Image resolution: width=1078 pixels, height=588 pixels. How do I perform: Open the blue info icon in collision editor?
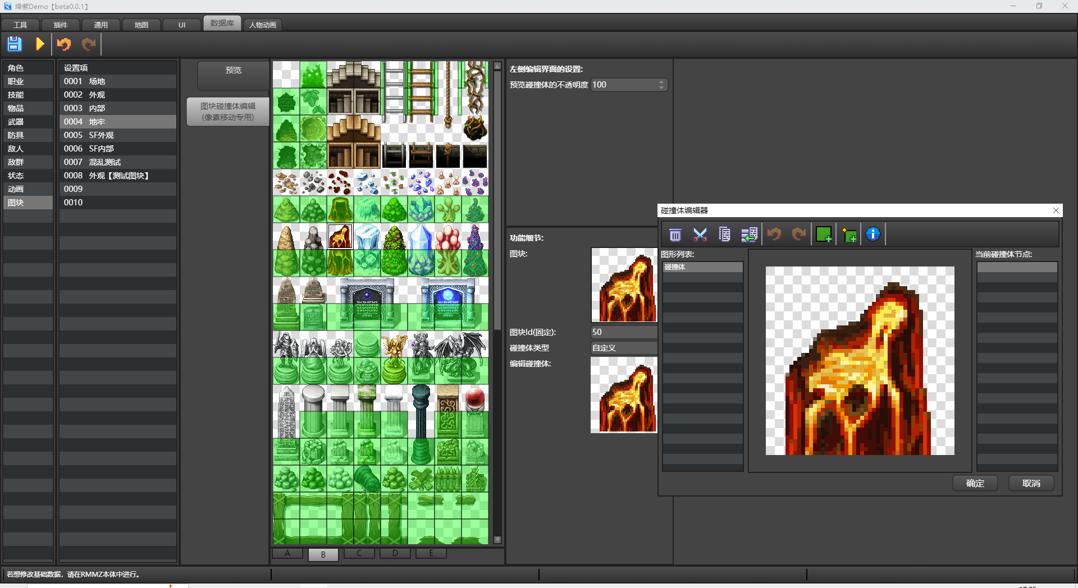[x=873, y=234]
